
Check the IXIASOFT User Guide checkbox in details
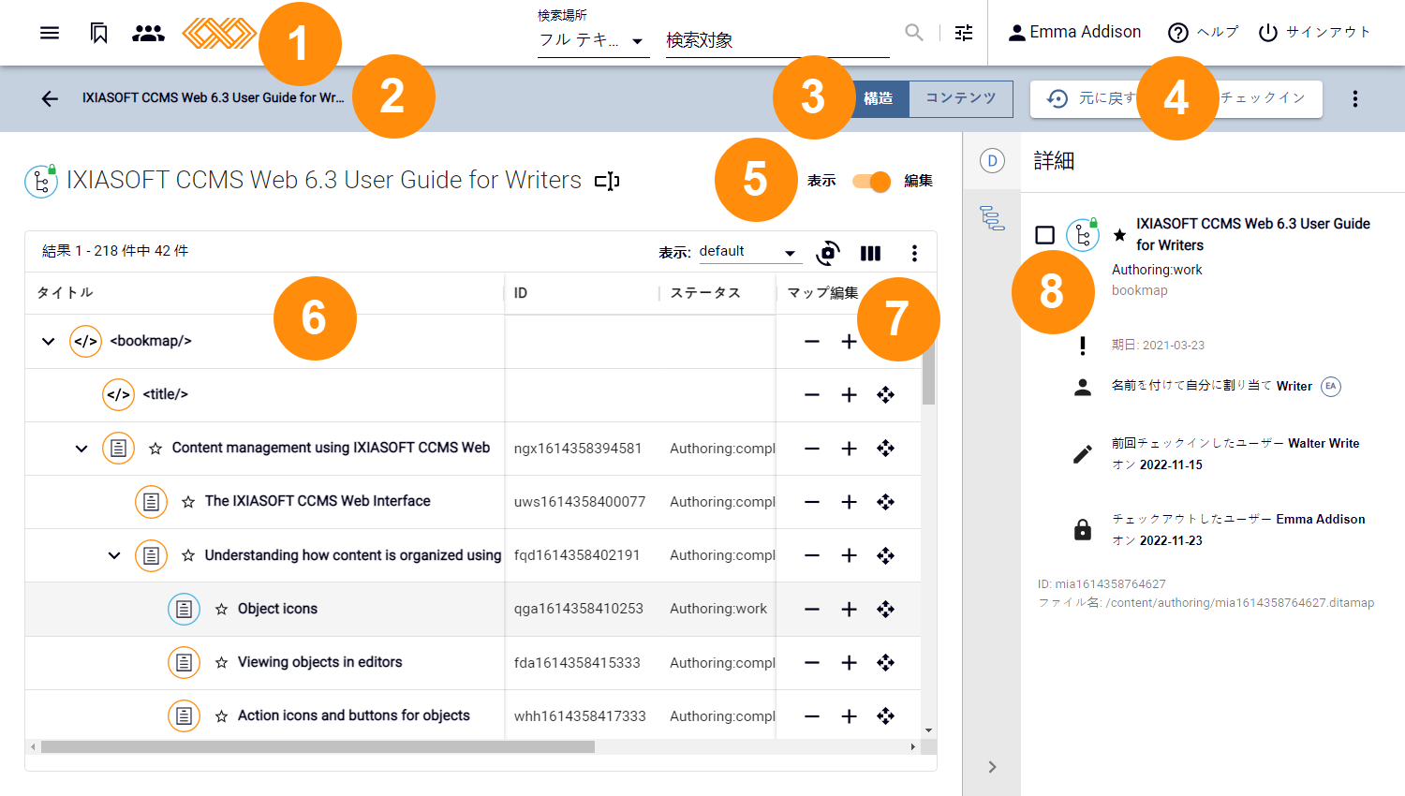[x=1045, y=234]
